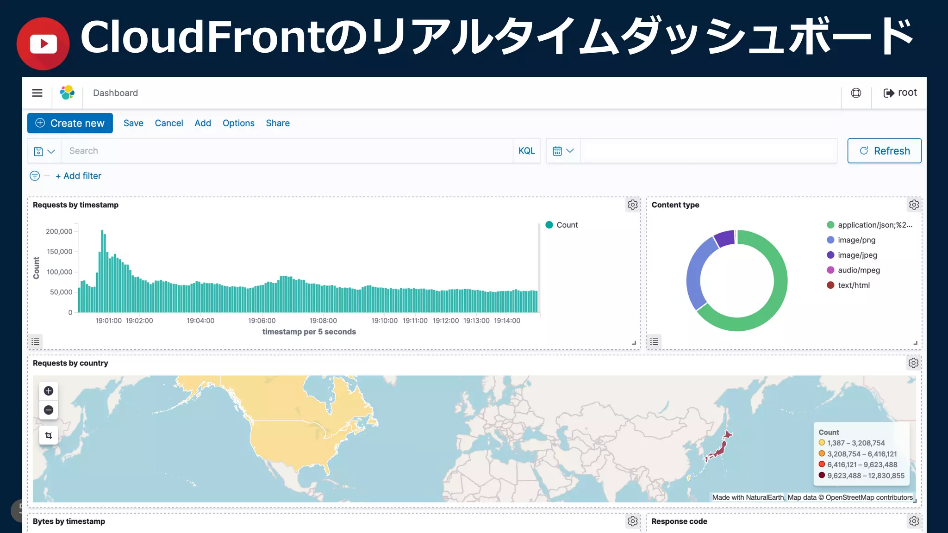The image size is (948, 533).
Task: Toggle image/jpeg legend entry
Action: pyautogui.click(x=852, y=255)
